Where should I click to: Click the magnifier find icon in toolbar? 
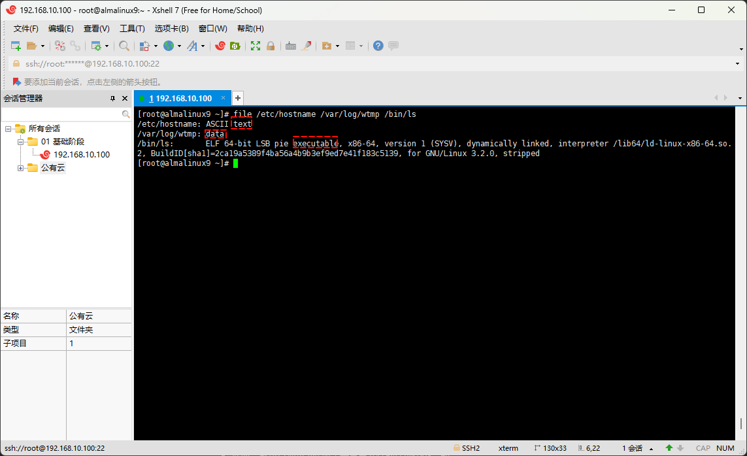click(124, 46)
